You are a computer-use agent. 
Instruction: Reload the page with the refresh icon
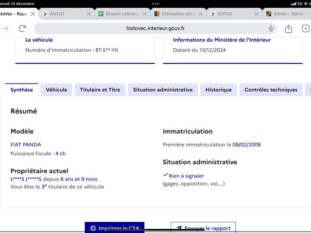click(23, 28)
